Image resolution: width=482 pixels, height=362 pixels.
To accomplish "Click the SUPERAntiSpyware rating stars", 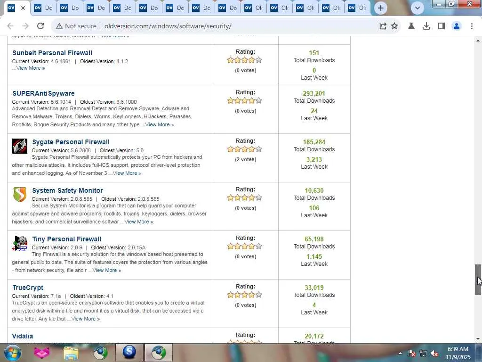I will [245, 100].
